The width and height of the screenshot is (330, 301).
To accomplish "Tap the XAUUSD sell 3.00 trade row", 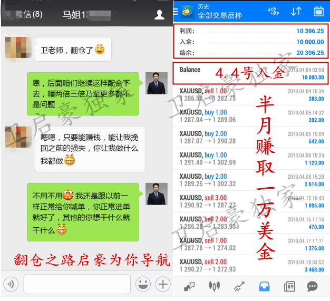I will coord(251,201).
